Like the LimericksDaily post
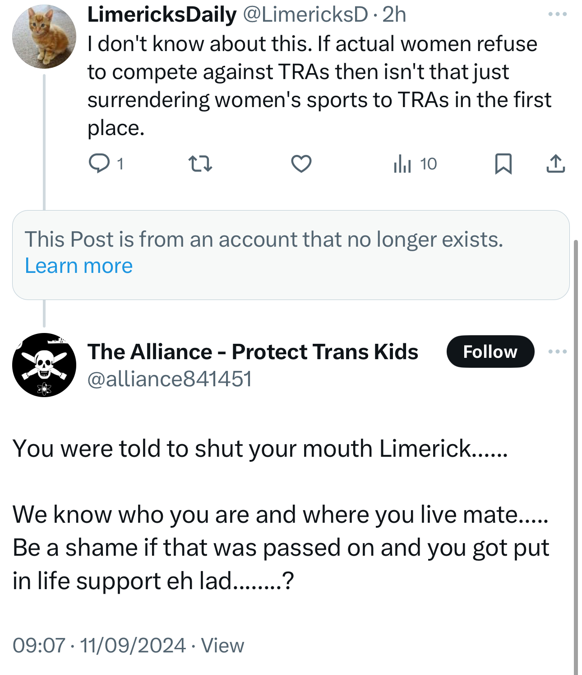Viewport: 582px width, 675px height. point(301,164)
